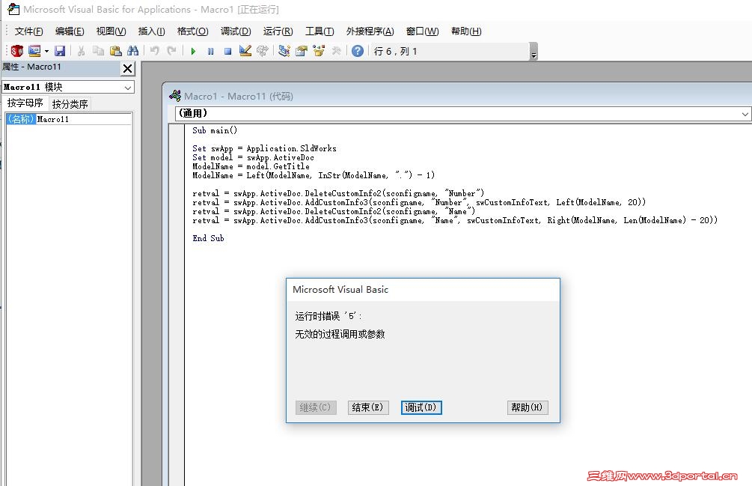Click the Copy icon in toolbar
This screenshot has height=486, width=752.
98,51
